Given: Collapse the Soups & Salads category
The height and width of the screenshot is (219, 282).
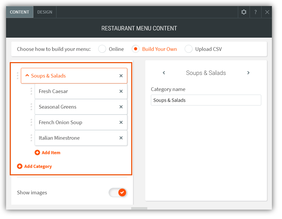Looking at the screenshot, I should 27,76.
